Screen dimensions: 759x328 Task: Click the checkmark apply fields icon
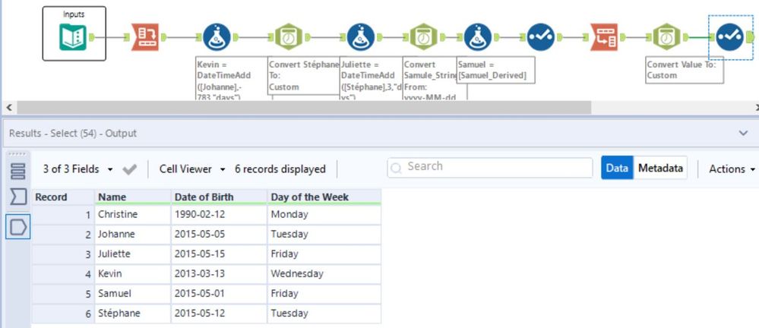[129, 169]
